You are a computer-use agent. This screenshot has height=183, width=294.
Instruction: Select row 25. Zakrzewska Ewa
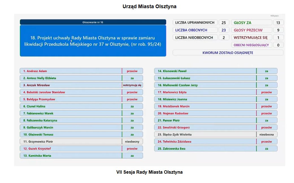pyautogui.click(x=216, y=149)
